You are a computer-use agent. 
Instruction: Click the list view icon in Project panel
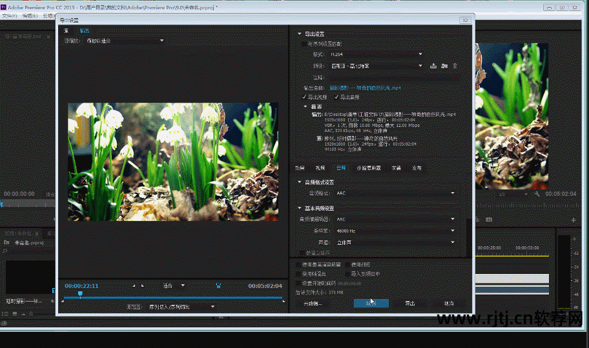[x=5, y=314]
